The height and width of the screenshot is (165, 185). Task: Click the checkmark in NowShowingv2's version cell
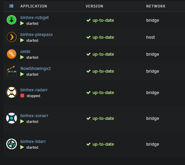click(x=88, y=71)
